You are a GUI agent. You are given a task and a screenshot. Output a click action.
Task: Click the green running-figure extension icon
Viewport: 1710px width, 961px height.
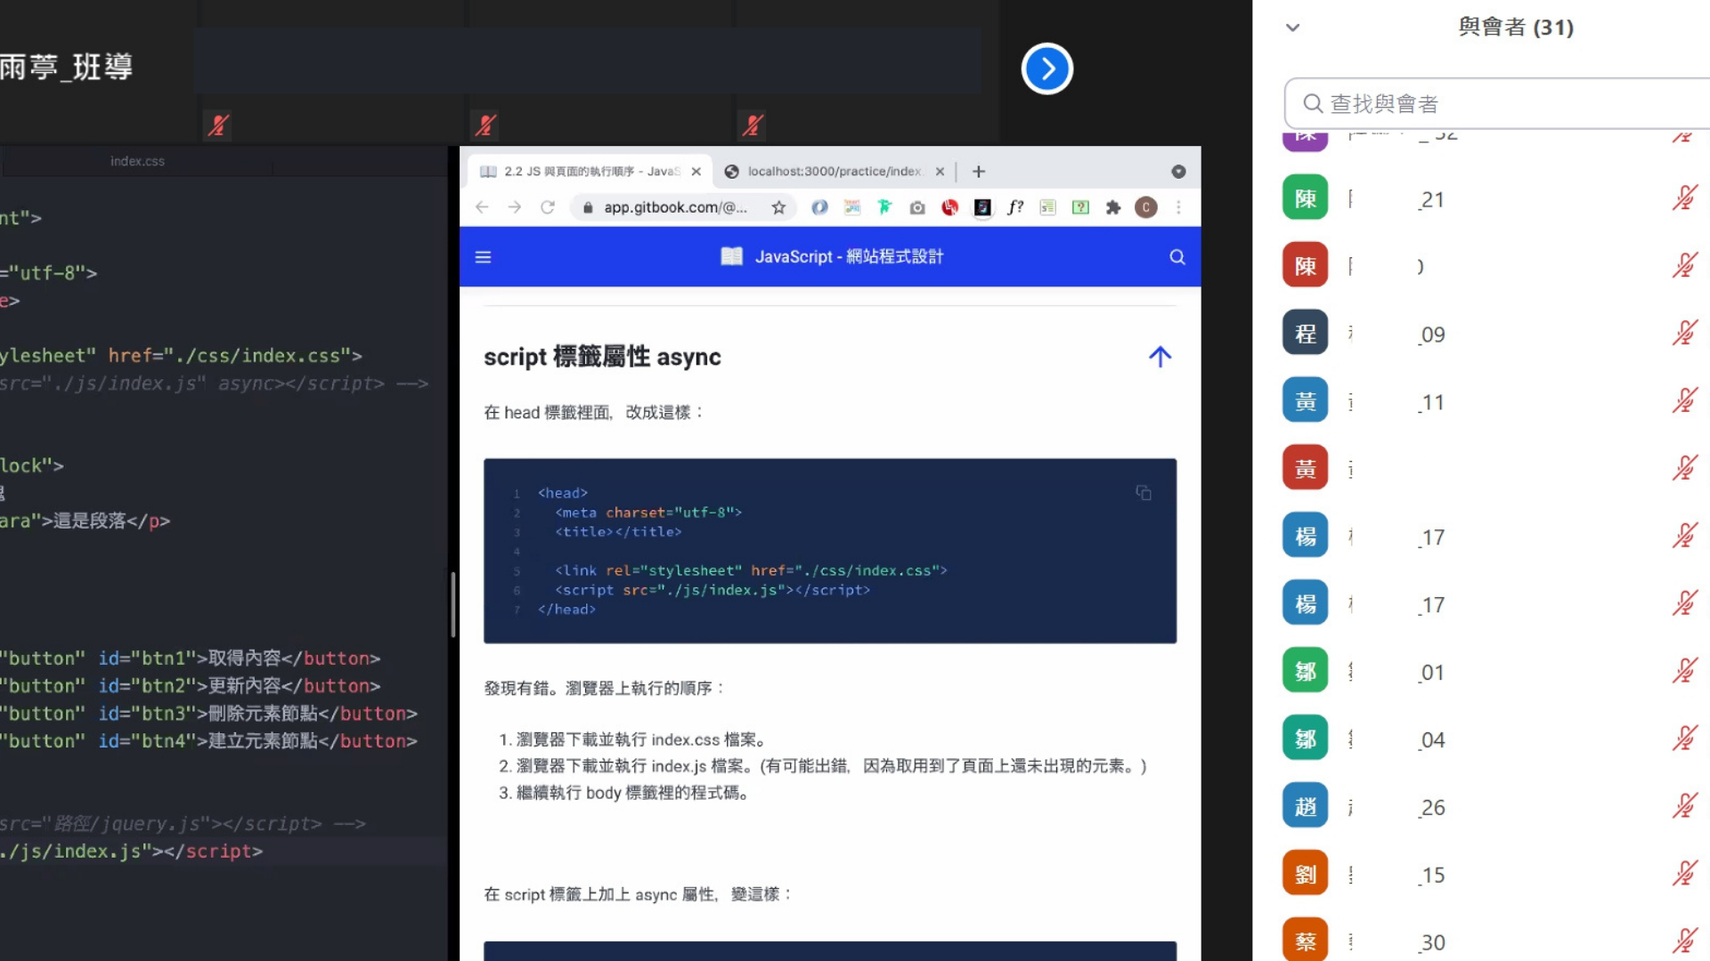pos(884,207)
